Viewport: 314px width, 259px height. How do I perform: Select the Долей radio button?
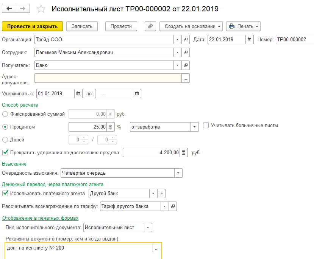click(5, 140)
